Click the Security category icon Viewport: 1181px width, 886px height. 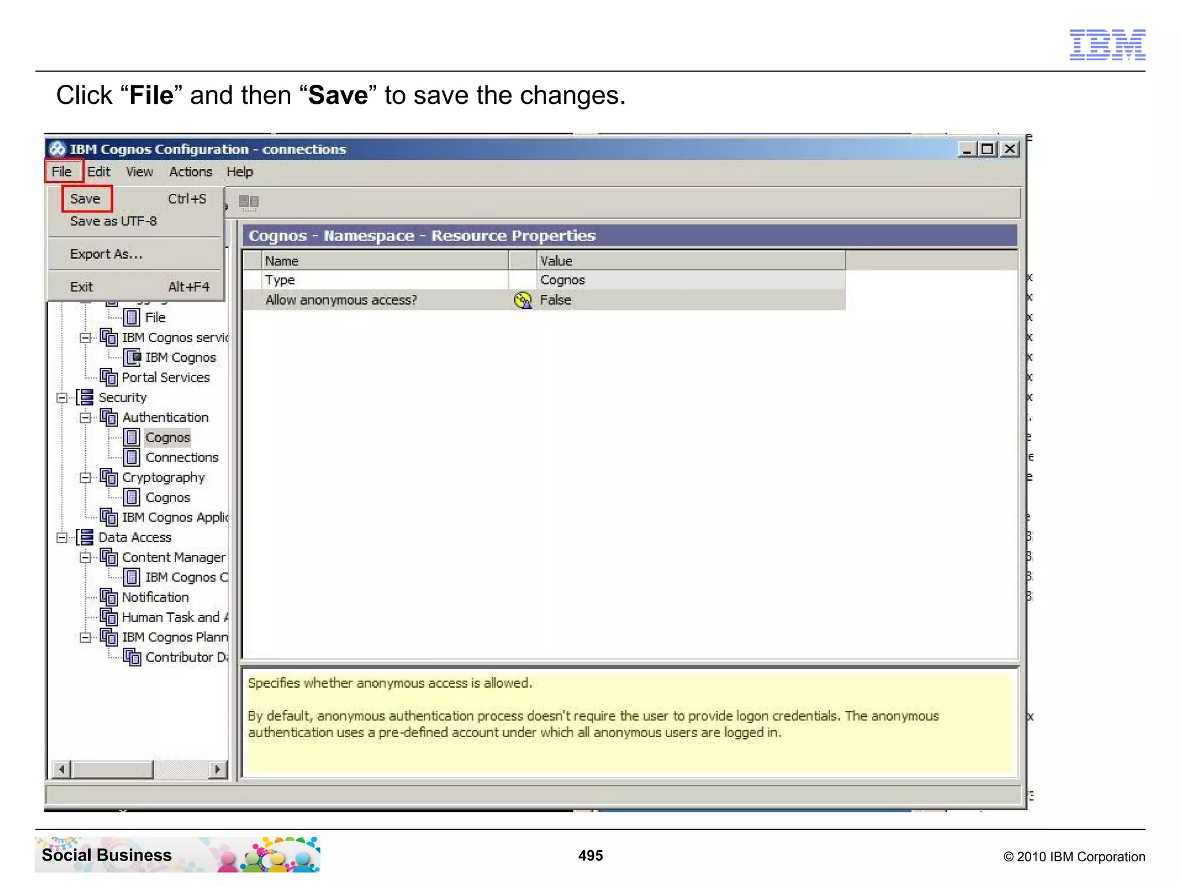pyautogui.click(x=85, y=397)
